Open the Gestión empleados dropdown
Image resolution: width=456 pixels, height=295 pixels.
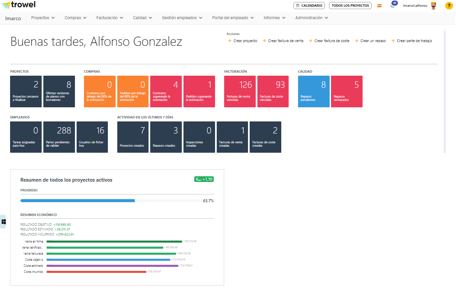pos(182,18)
